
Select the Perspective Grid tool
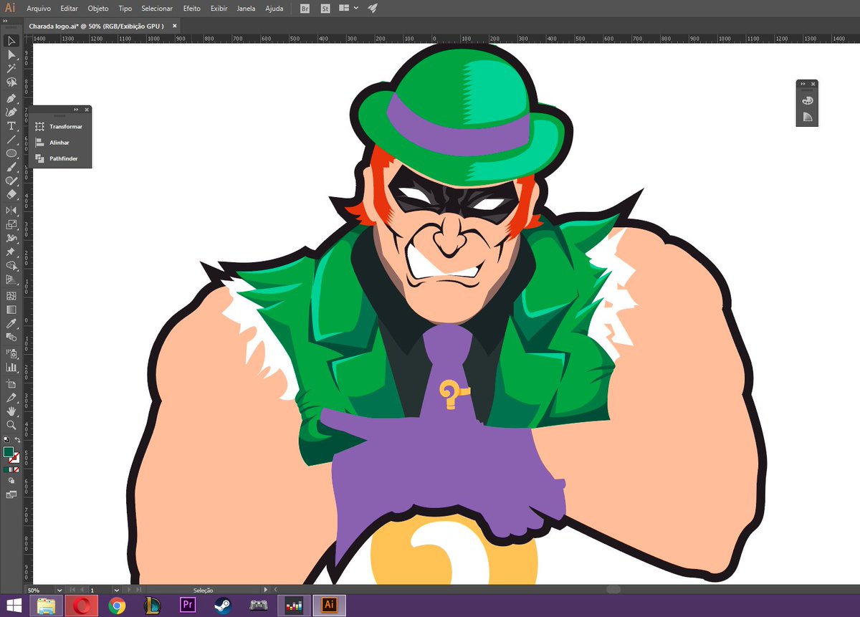pos(11,279)
